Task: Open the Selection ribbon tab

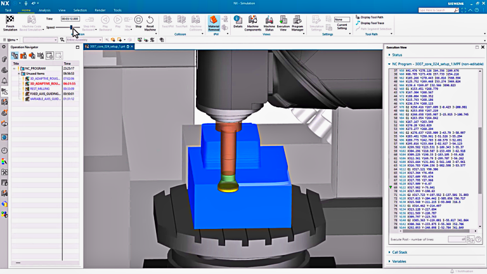Action: coord(80,10)
